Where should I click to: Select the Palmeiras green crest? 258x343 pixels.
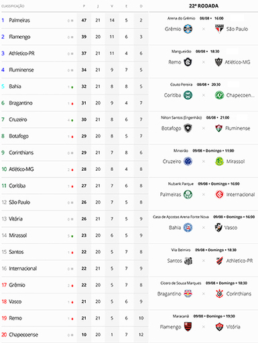pyautogui.click(x=188, y=194)
